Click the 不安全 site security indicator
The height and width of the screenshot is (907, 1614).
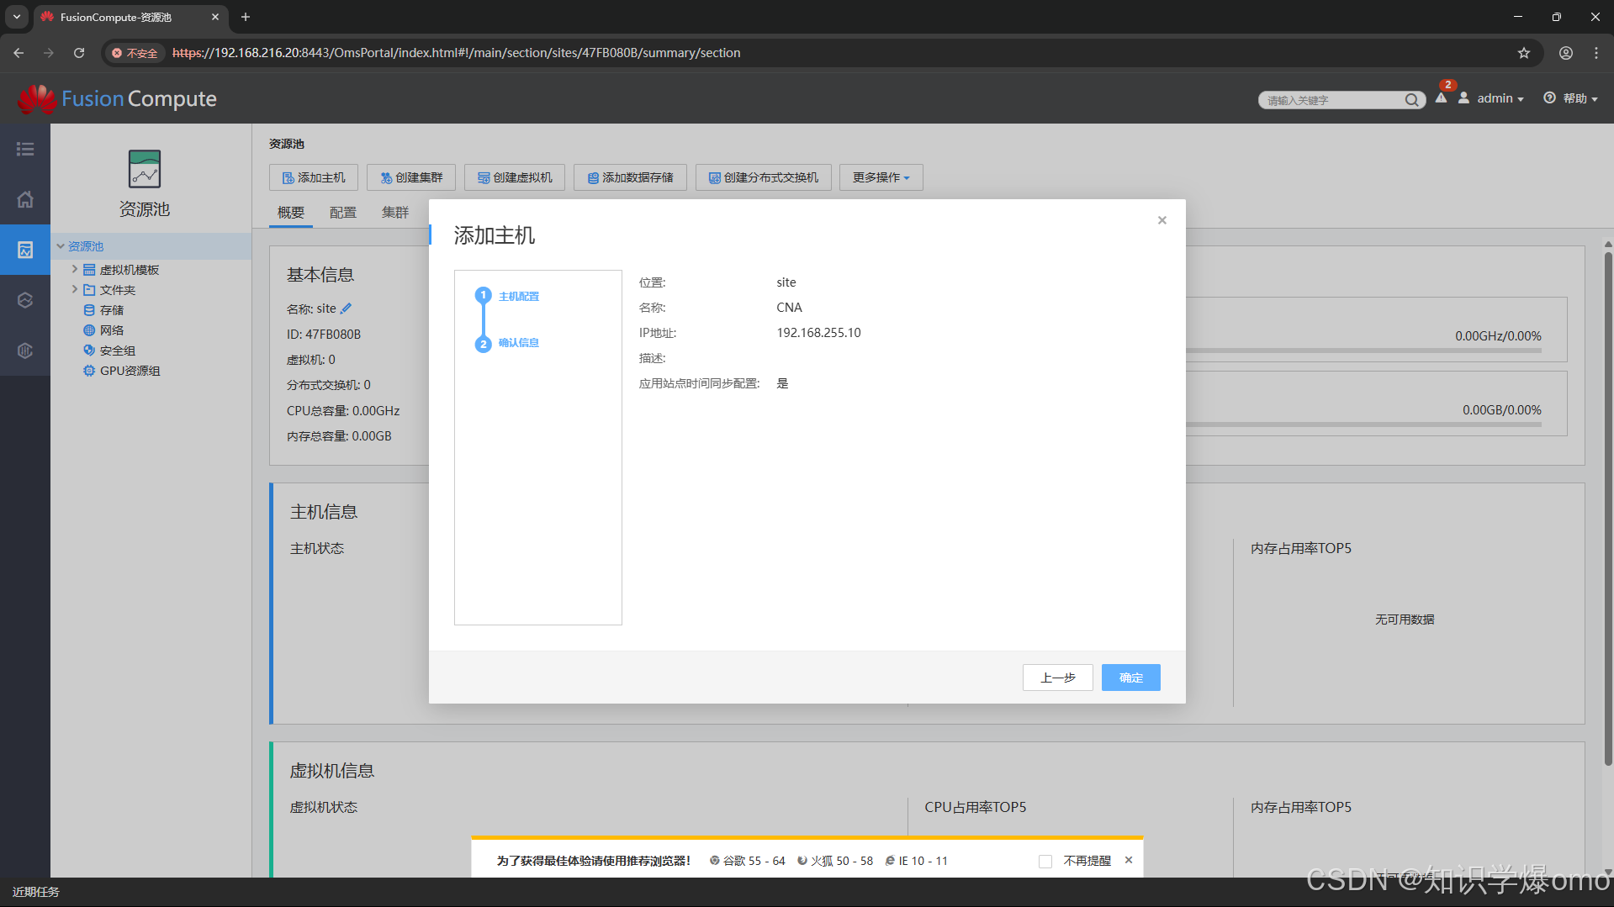pyautogui.click(x=135, y=53)
